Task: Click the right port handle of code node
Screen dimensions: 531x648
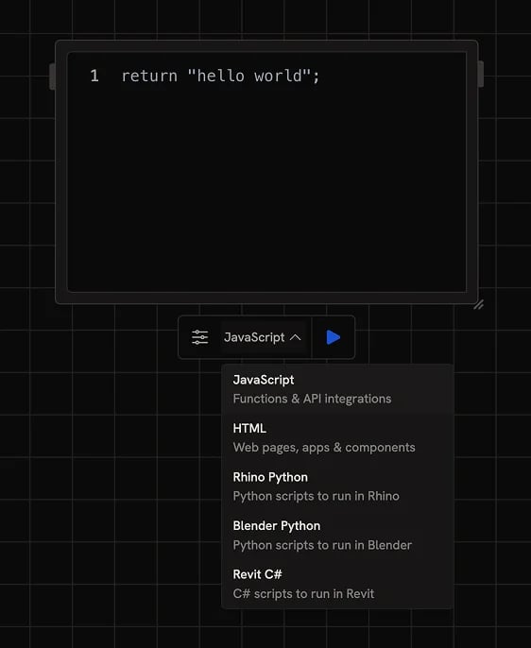Action: click(x=481, y=74)
